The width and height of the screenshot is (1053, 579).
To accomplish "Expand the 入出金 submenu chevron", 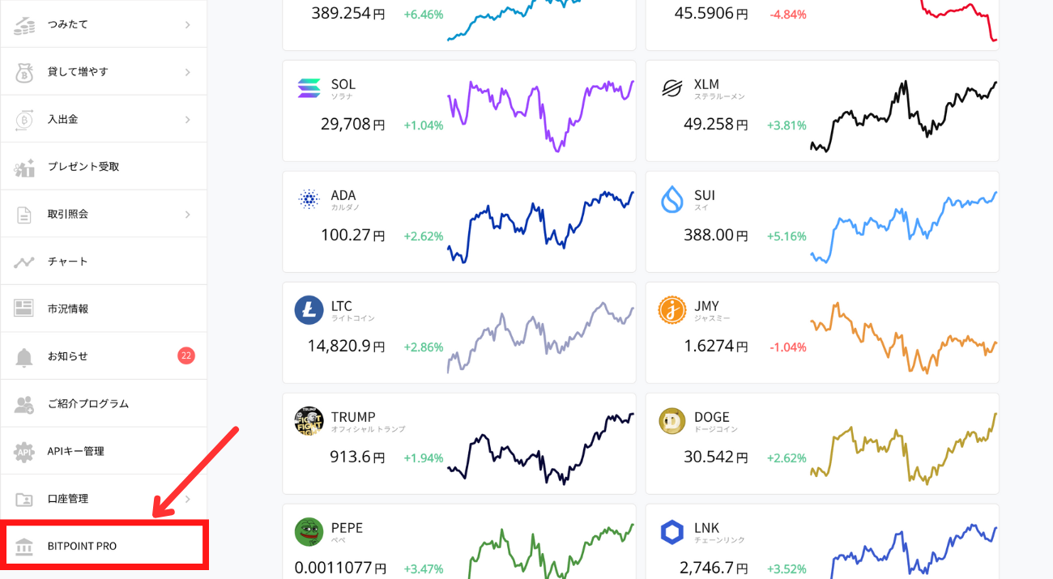I will [x=187, y=119].
